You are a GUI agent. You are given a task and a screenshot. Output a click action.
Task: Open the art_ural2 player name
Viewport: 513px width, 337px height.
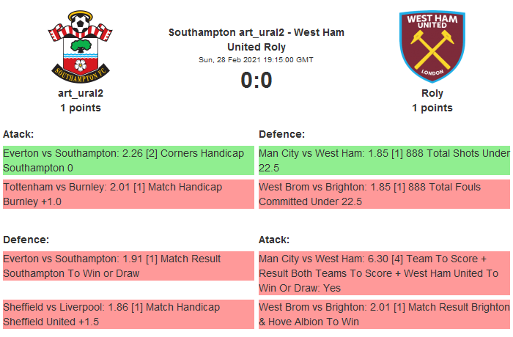pos(81,93)
